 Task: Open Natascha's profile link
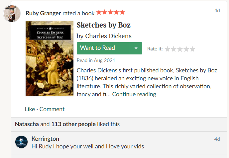27,124
